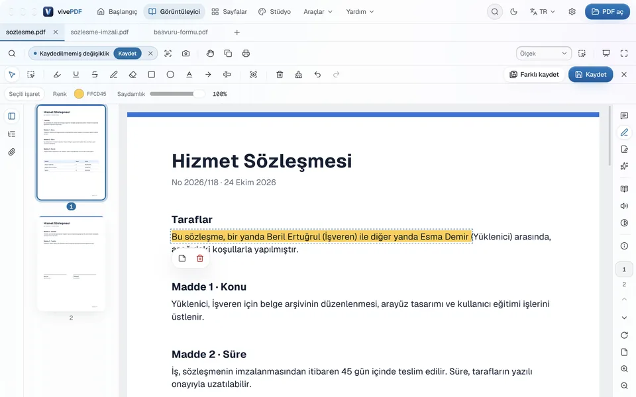Click the copy pages icon
This screenshot has height=397, width=636.
pyautogui.click(x=228, y=54)
